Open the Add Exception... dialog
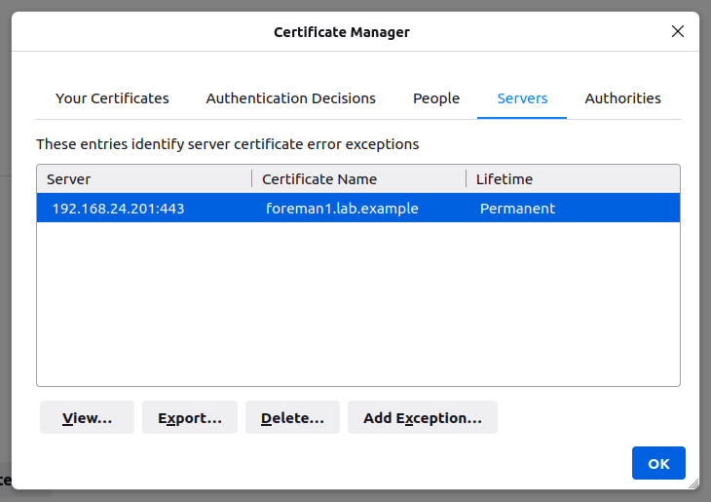Viewport: 711px width, 502px height. (422, 418)
